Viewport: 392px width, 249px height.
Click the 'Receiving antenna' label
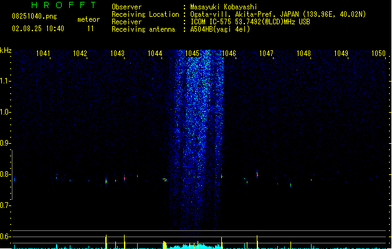(x=143, y=29)
